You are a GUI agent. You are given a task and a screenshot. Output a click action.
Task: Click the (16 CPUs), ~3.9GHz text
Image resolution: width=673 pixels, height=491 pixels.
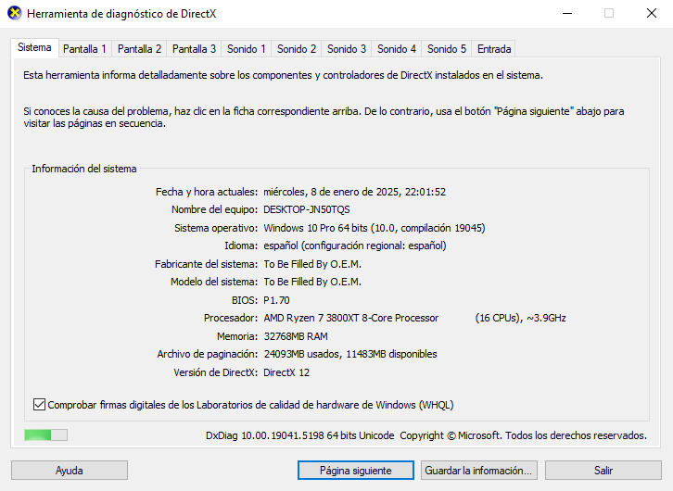(x=520, y=318)
